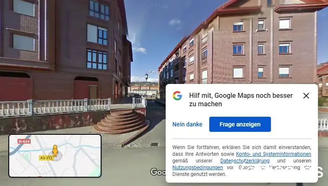Screen dimensions: 328x186
Task: Open the Datenschutzerklärung link
Action: click(x=245, y=161)
